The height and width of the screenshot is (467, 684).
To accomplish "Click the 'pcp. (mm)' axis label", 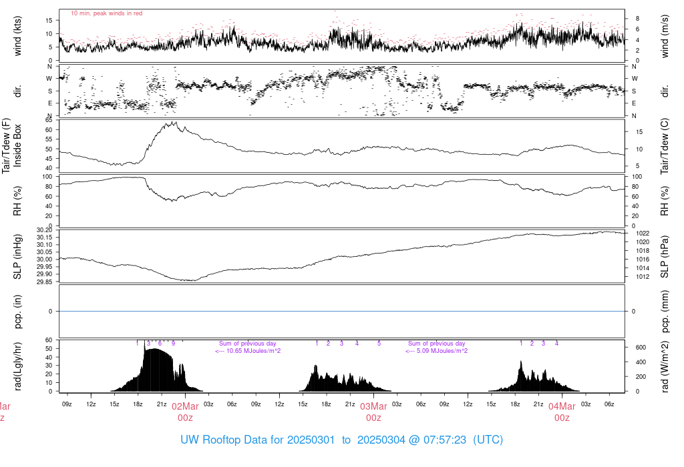I will point(665,312).
